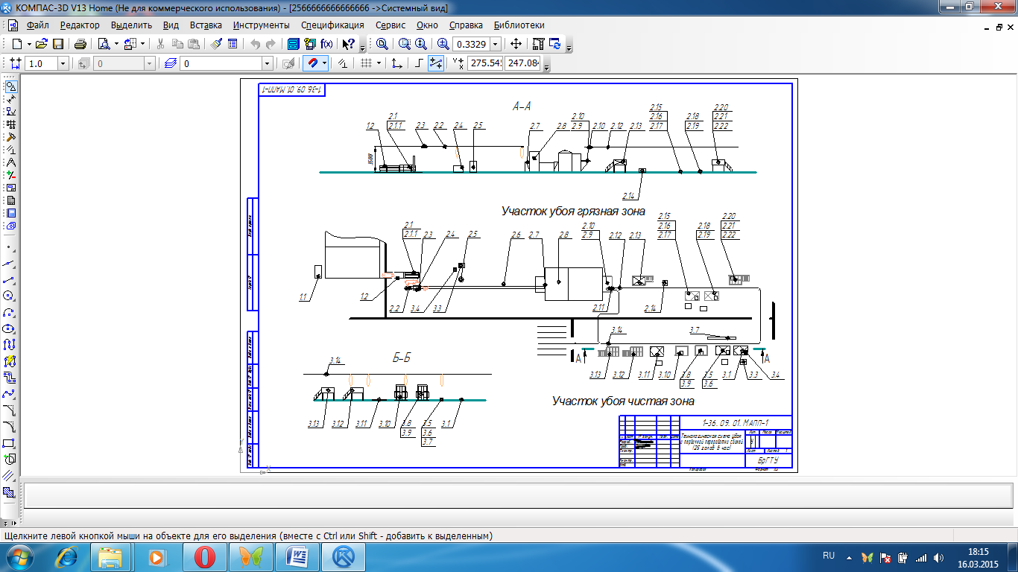Open the current layer 0 dropdown
Image resolution: width=1018 pixels, height=572 pixels.
coord(268,63)
